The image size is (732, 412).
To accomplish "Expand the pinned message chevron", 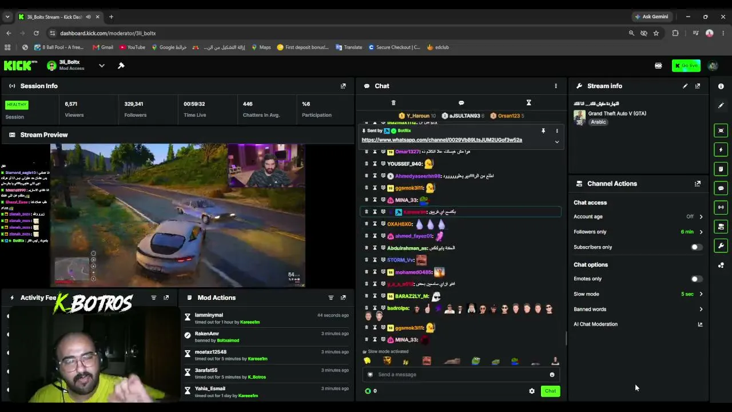I will point(557,142).
